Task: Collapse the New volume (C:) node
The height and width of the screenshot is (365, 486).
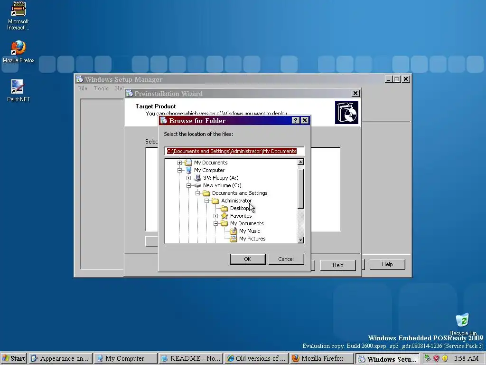Action: tap(188, 186)
